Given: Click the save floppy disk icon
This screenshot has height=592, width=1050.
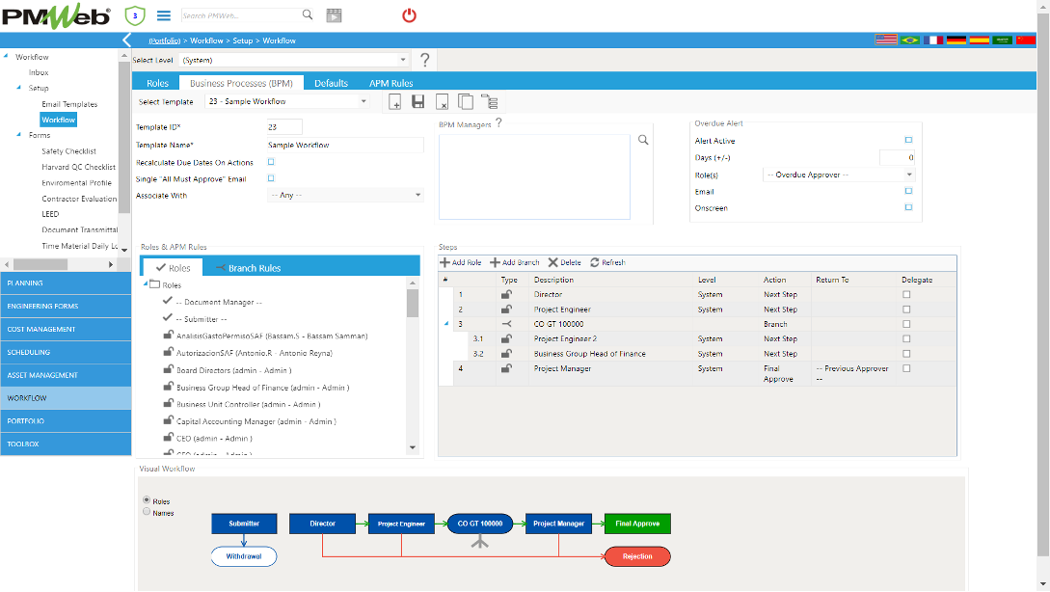Looking at the screenshot, I should [417, 102].
